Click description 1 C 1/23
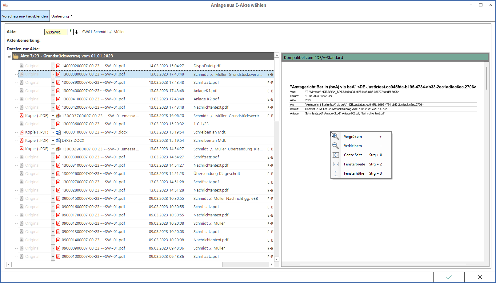The width and height of the screenshot is (496, 283). 201,124
